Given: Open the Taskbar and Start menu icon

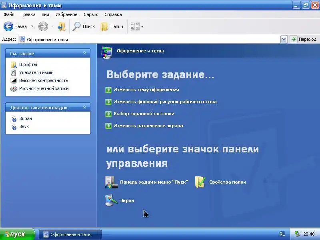Looking at the screenshot, I should click(x=112, y=182).
